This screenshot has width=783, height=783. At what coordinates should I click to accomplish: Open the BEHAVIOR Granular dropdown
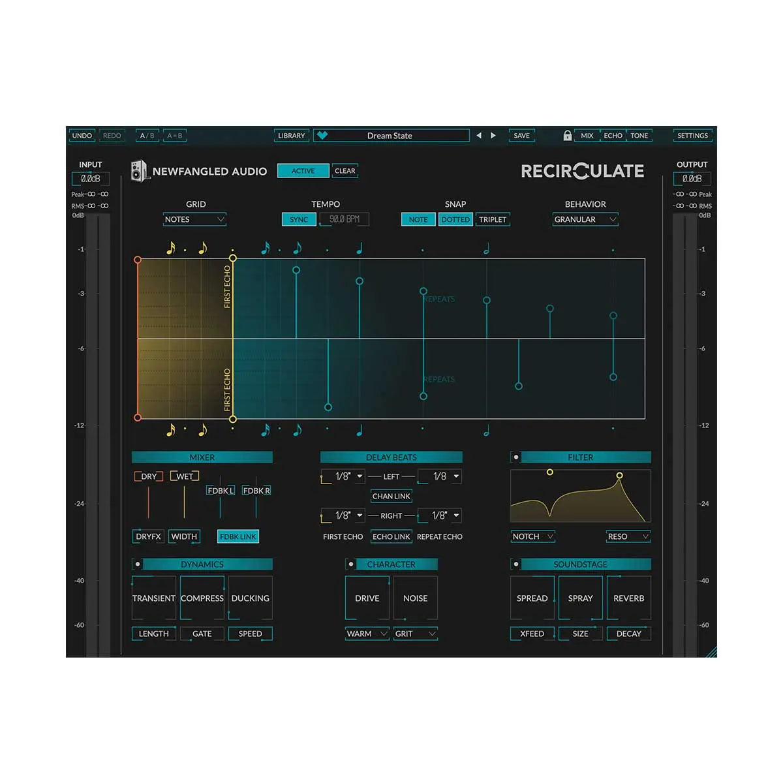(x=585, y=220)
